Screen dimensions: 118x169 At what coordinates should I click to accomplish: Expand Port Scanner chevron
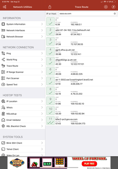42,78
